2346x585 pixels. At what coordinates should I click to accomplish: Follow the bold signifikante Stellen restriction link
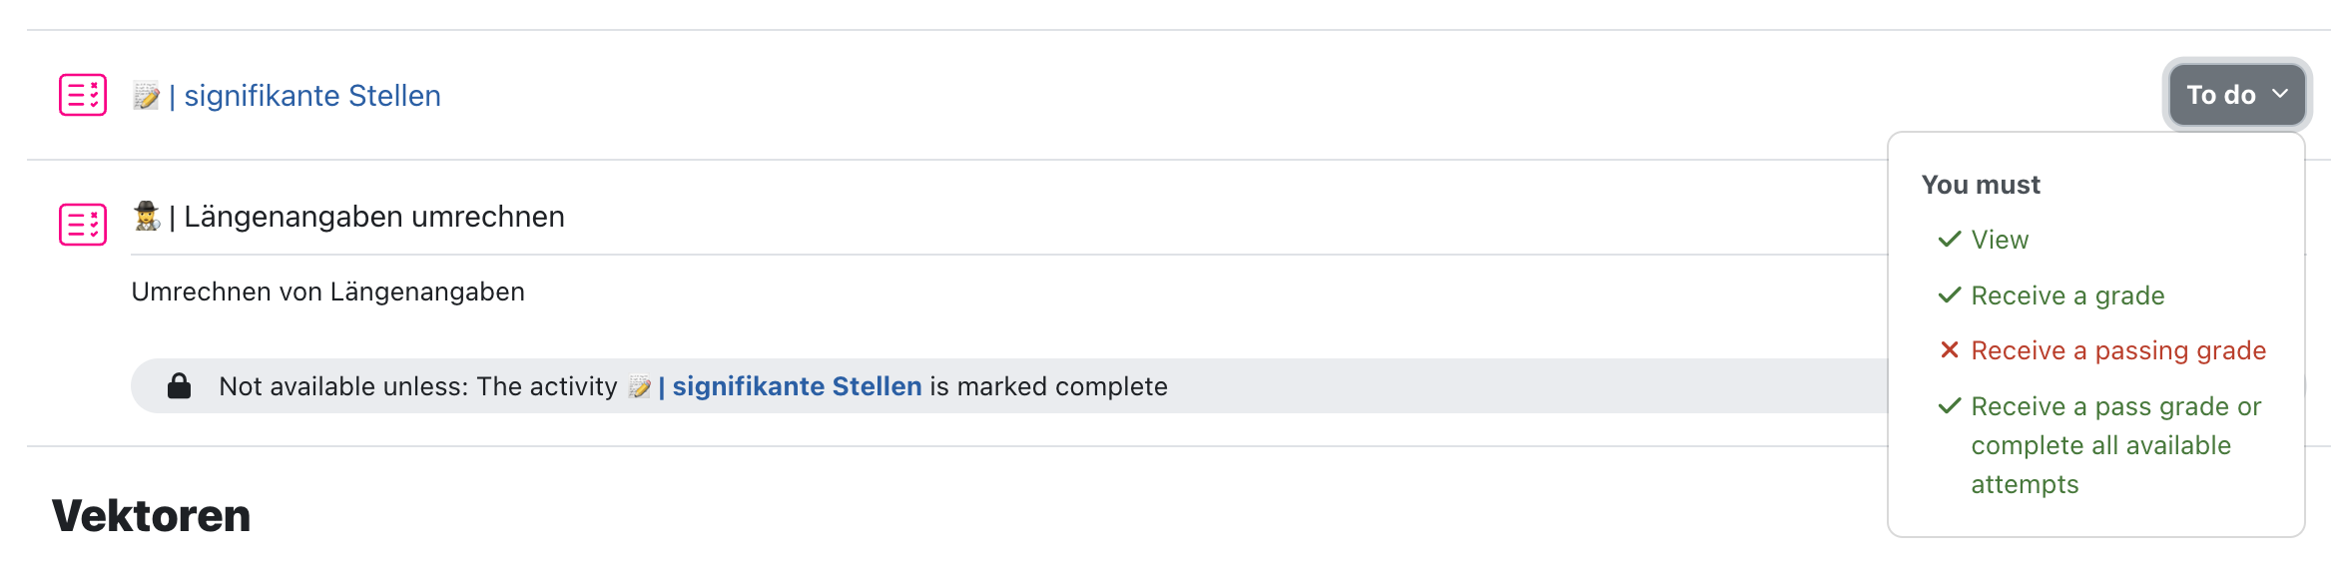[x=790, y=386]
